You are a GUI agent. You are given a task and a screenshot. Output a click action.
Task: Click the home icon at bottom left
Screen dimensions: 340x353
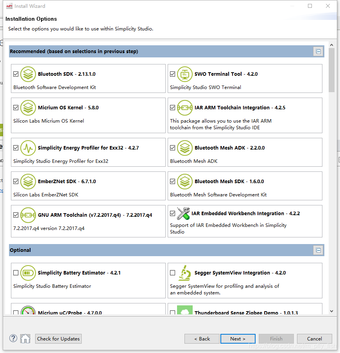(25, 339)
